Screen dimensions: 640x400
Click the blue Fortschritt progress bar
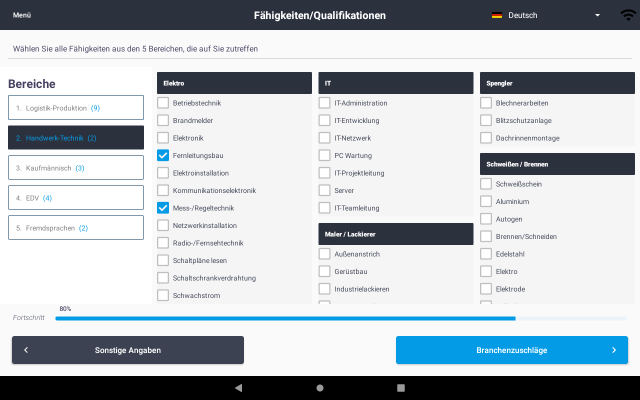click(x=285, y=318)
